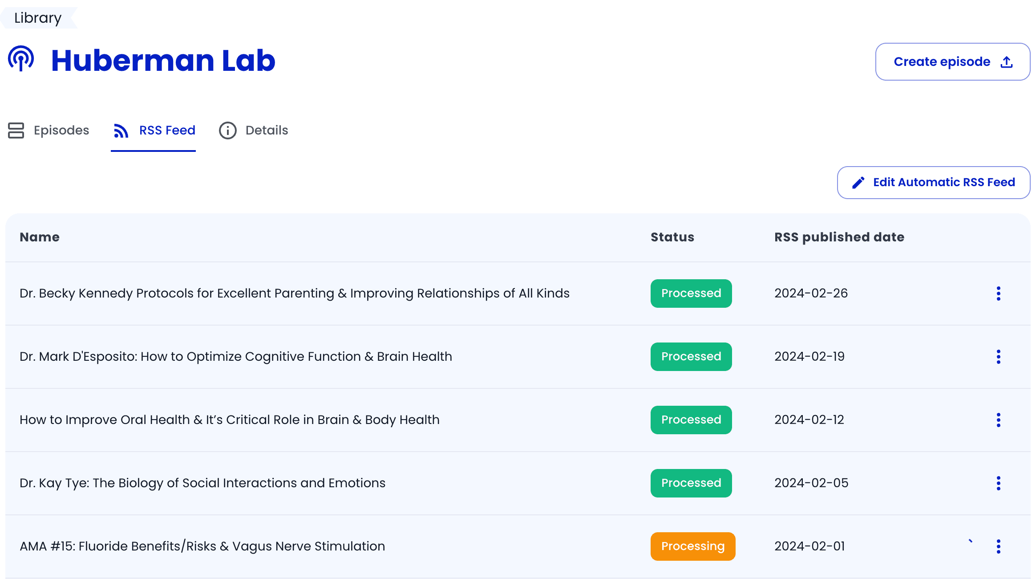This screenshot has height=579, width=1036.
Task: Click the three-dot menu for AMA #15 episode
Action: tap(999, 546)
